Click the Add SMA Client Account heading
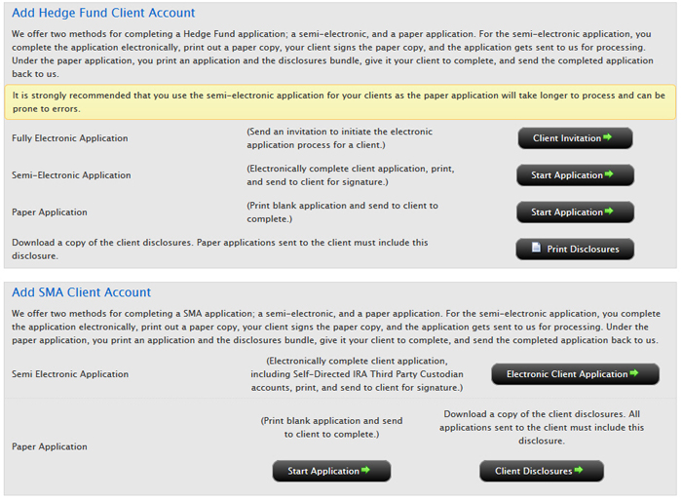 81,292
